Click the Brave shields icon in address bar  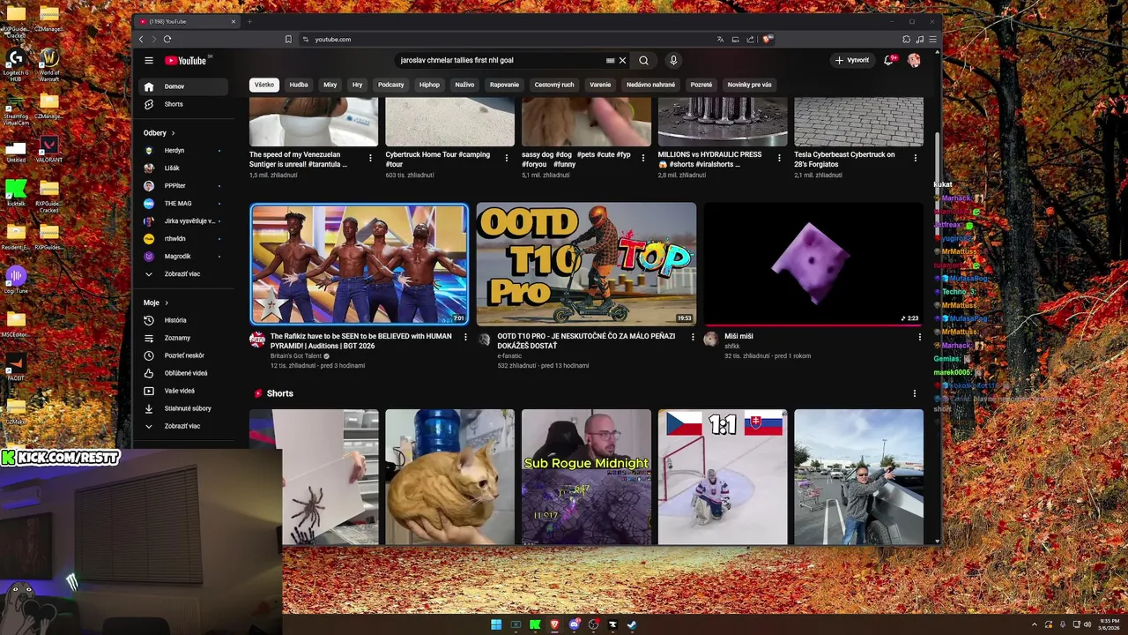[768, 39]
